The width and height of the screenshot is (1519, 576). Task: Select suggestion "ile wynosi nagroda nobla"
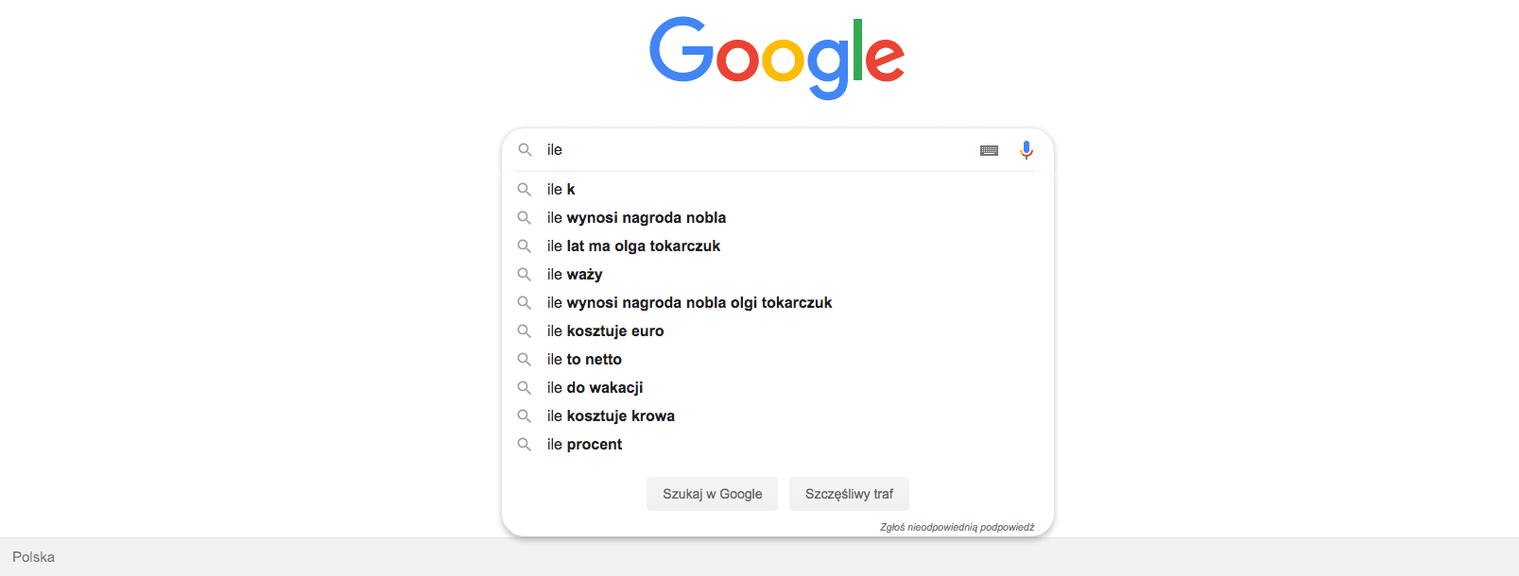pyautogui.click(x=636, y=218)
